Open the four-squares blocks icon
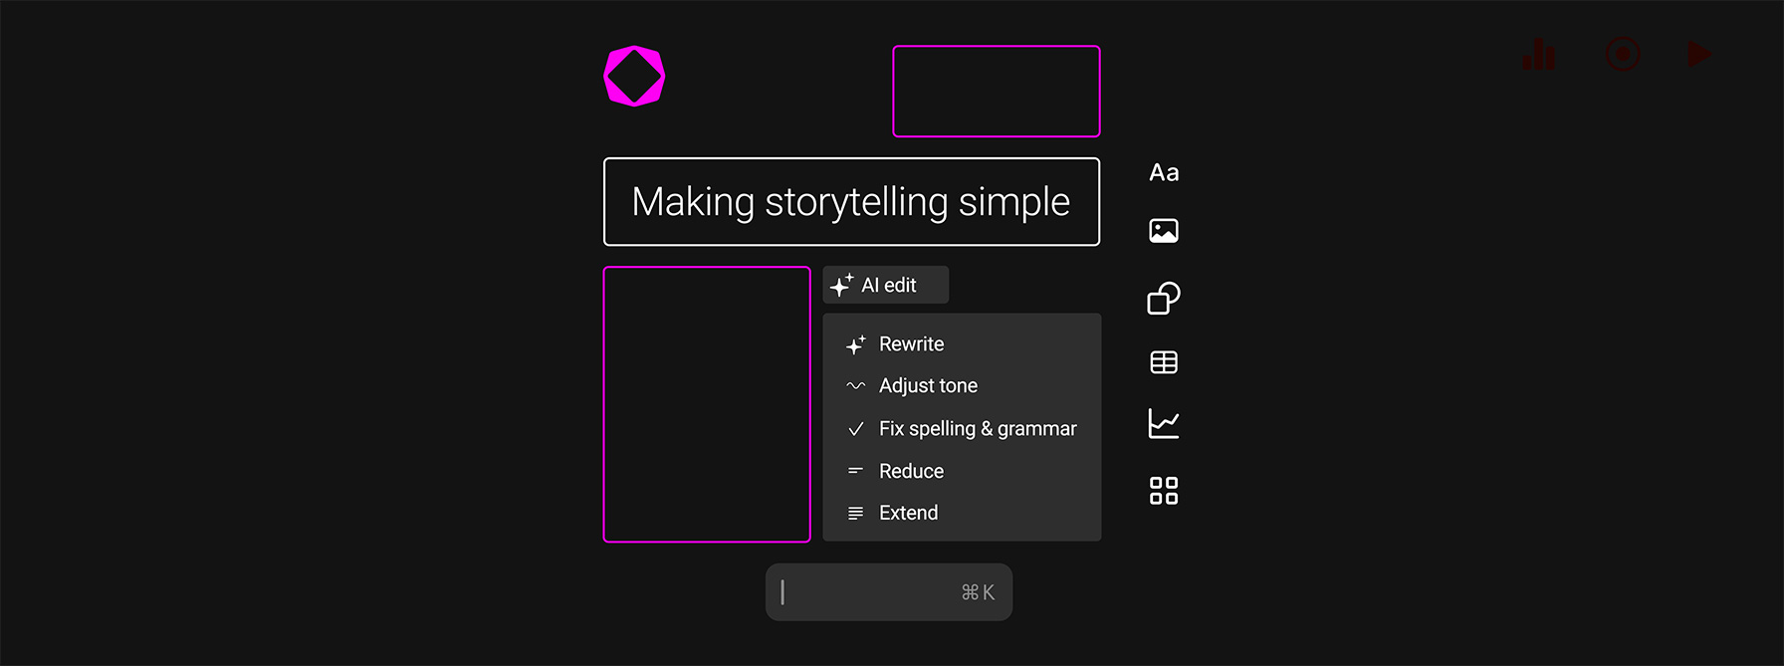The image size is (1784, 666). pos(1164,491)
